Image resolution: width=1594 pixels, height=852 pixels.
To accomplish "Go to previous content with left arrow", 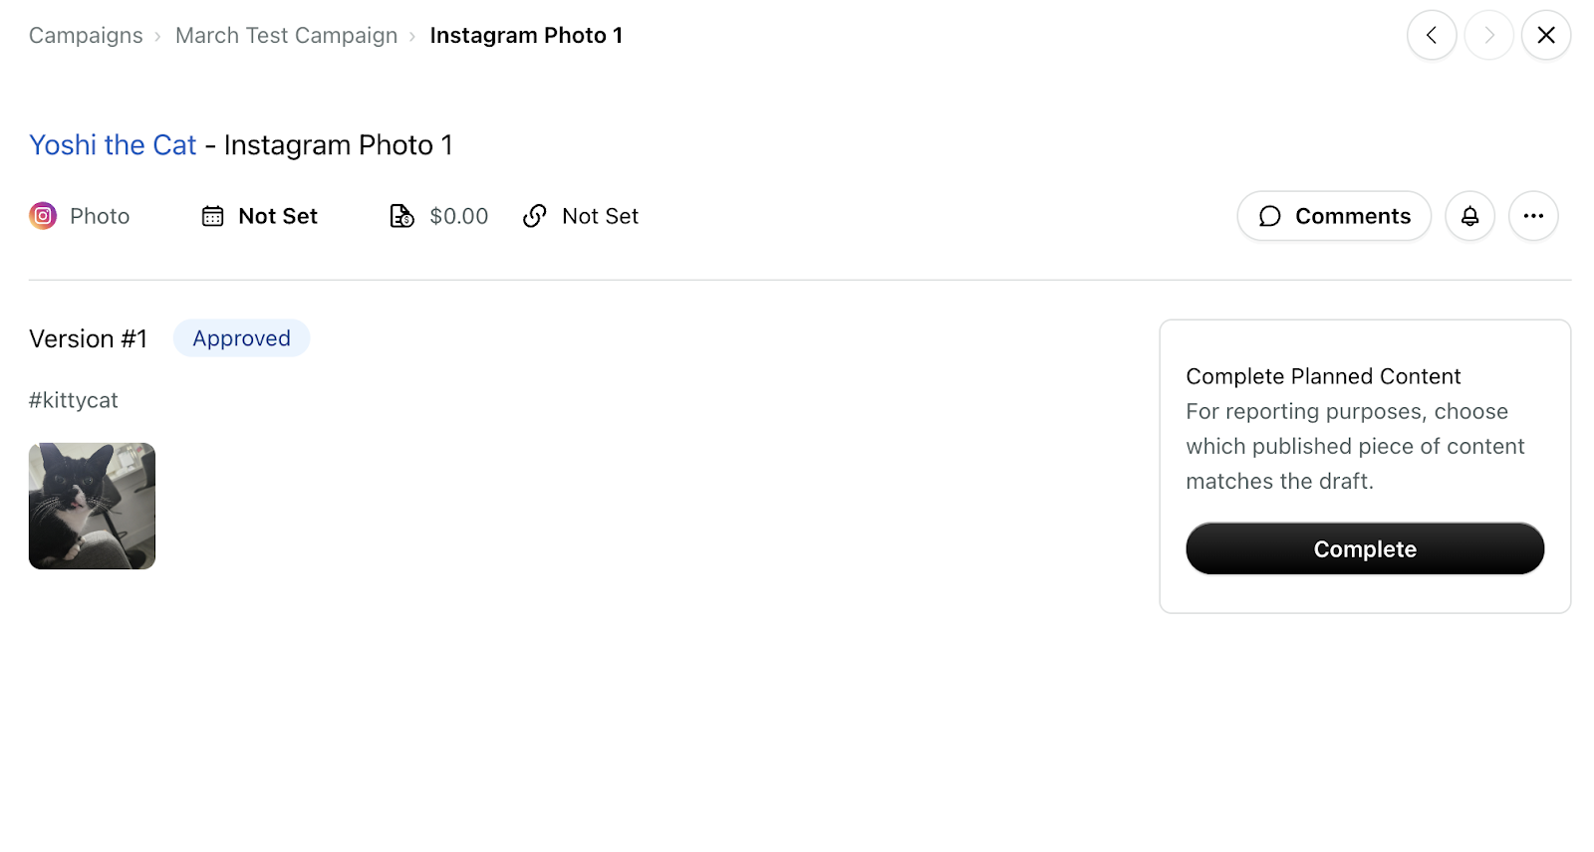I will point(1432,35).
